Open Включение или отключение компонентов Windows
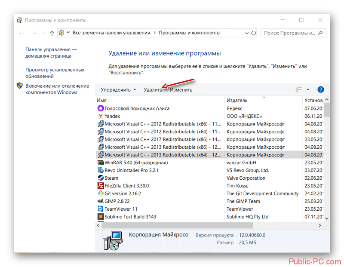 point(57,89)
